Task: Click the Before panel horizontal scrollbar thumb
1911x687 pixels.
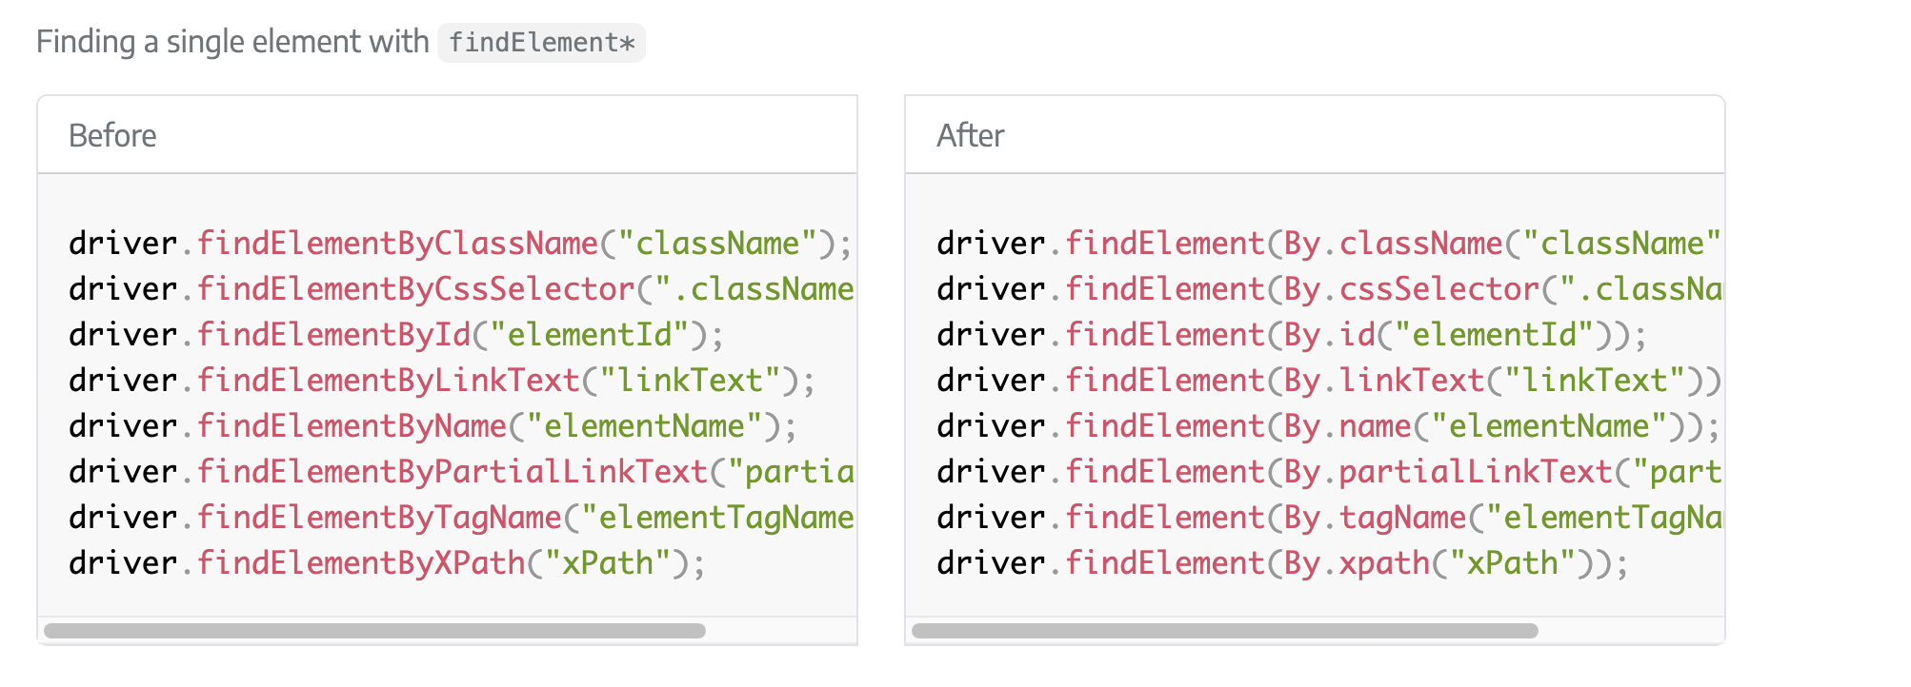Action: click(x=374, y=631)
